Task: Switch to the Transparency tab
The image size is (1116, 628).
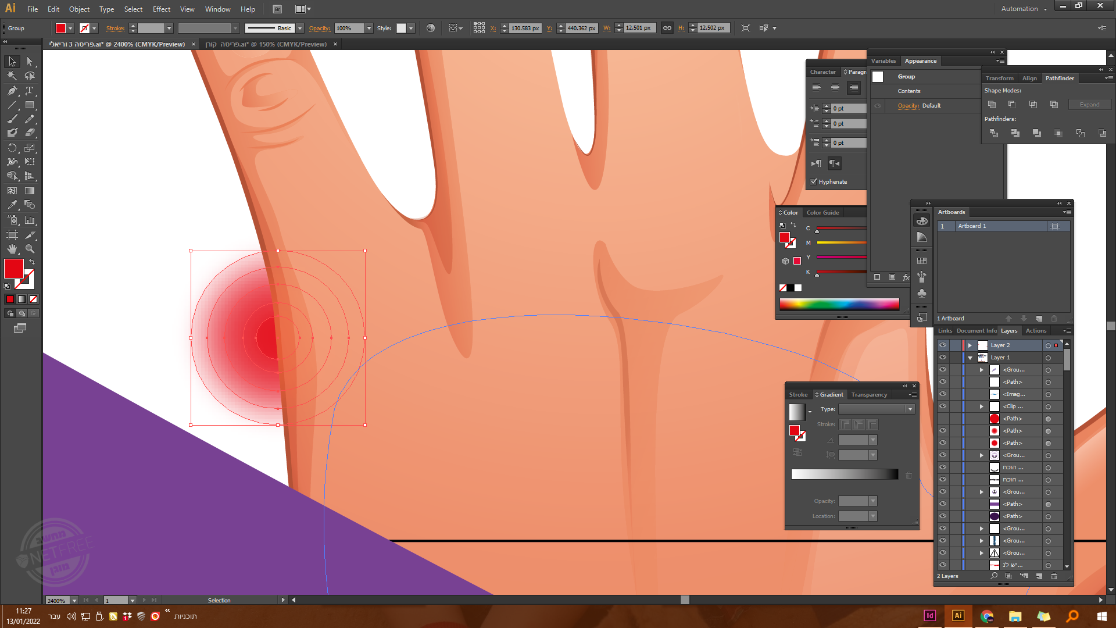Action: (x=869, y=395)
